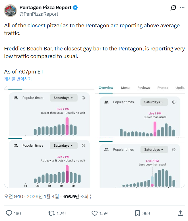
Task: Click the translate post link
Action: click(18, 79)
